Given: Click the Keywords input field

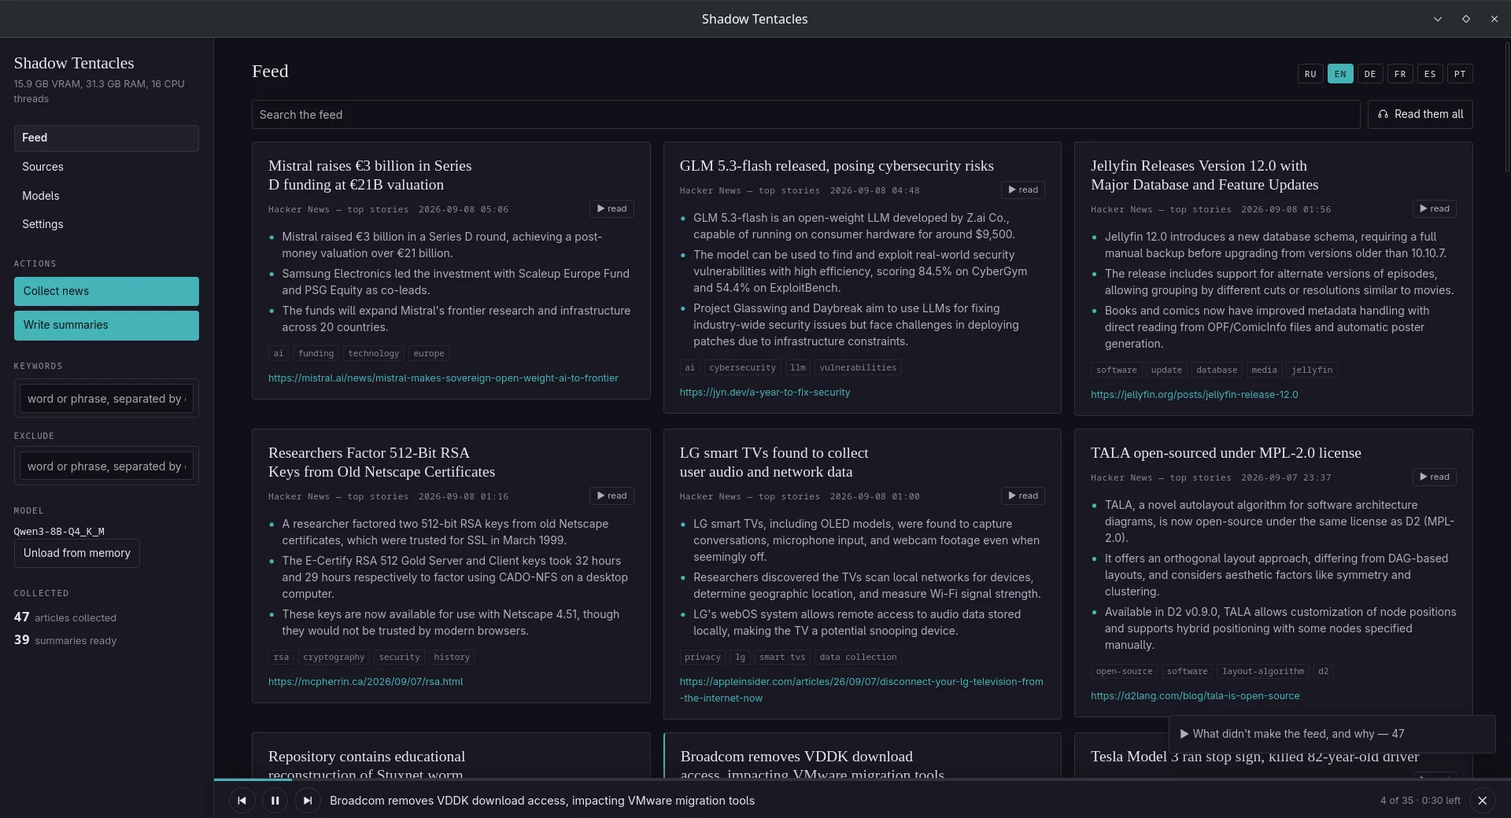Looking at the screenshot, I should coord(106,399).
